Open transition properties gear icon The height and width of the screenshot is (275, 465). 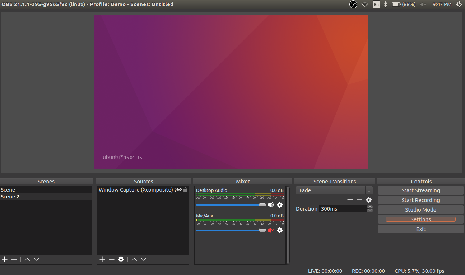pyautogui.click(x=369, y=200)
